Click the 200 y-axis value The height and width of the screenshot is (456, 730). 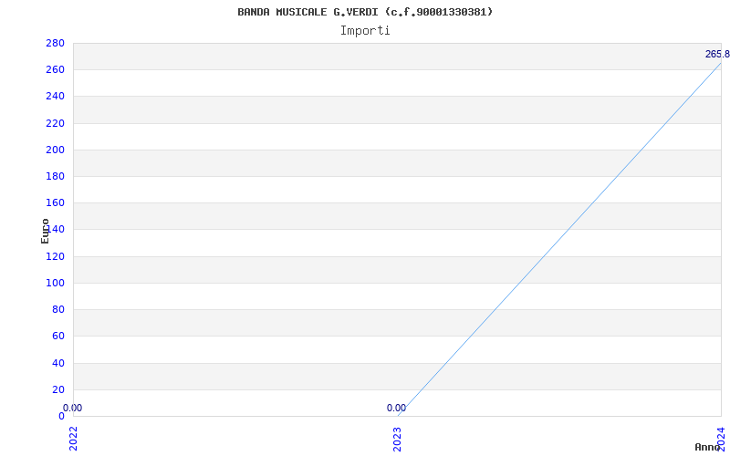click(55, 150)
